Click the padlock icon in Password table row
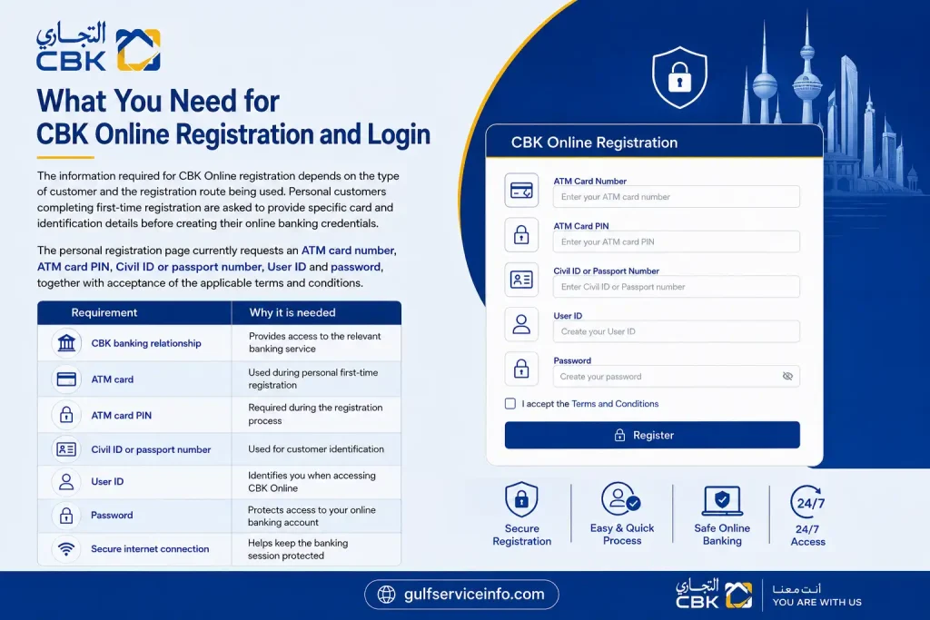This screenshot has height=620, width=930. pyautogui.click(x=66, y=515)
